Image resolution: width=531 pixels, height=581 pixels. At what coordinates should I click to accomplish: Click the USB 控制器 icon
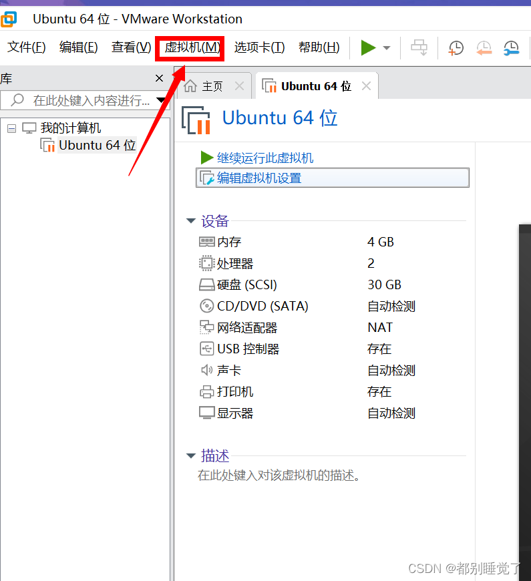(206, 349)
